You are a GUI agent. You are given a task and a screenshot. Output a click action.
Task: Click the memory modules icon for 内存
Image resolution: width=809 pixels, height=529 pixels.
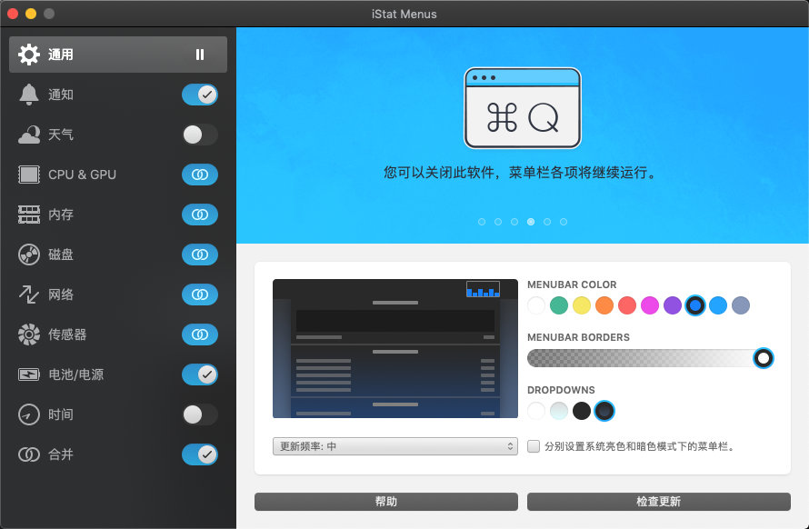click(29, 215)
